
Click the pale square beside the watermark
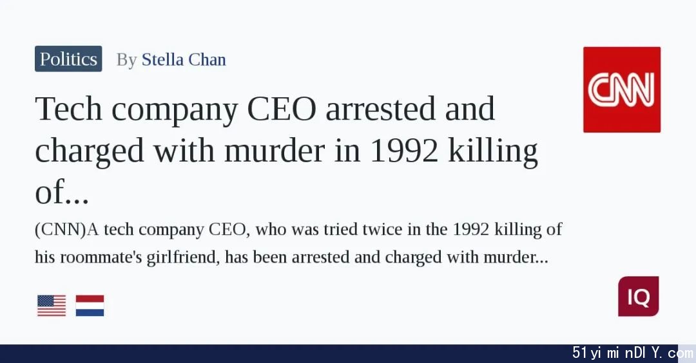(687, 354)
